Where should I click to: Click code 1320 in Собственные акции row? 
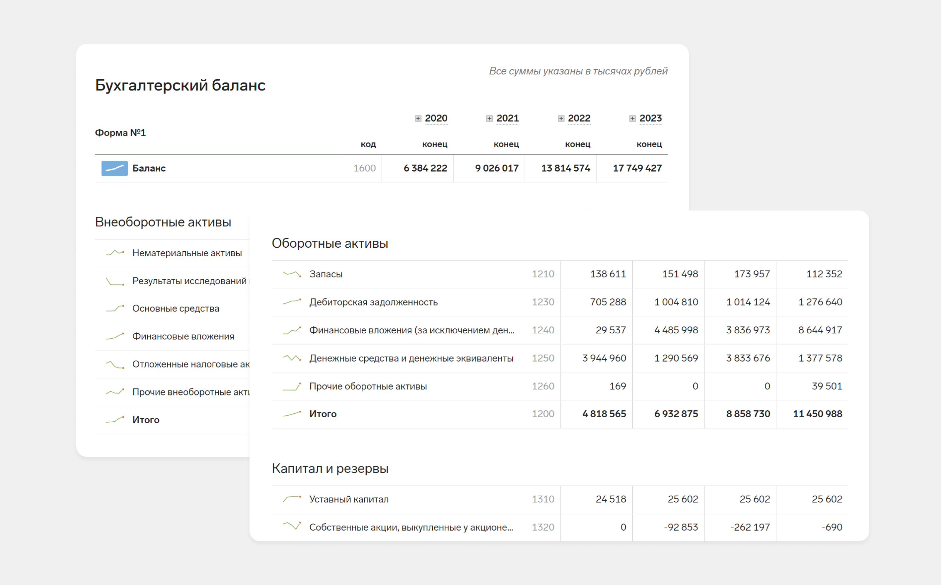(x=543, y=527)
